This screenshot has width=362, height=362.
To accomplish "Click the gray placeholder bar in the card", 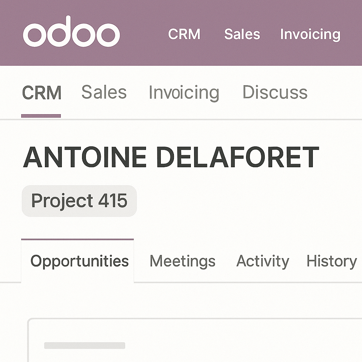I will [84, 345].
